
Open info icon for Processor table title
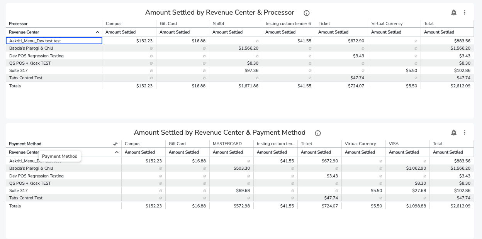tap(307, 13)
